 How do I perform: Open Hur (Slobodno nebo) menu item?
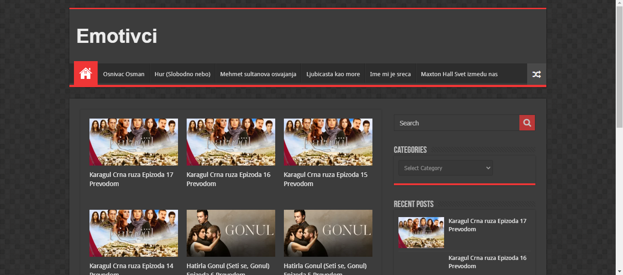click(x=183, y=74)
